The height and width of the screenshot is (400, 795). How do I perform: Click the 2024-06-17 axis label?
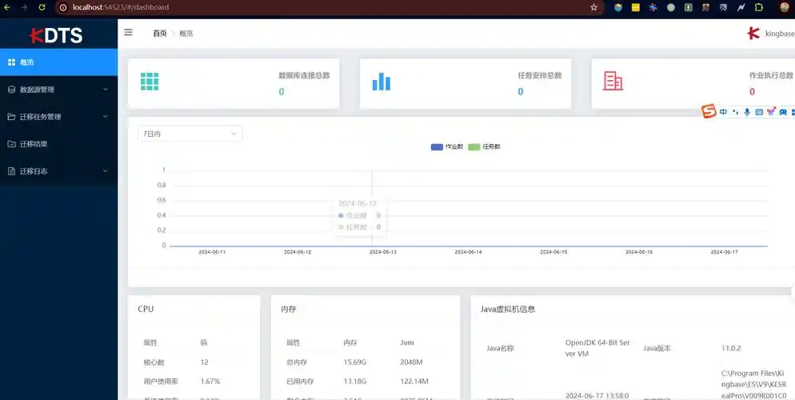tap(724, 252)
